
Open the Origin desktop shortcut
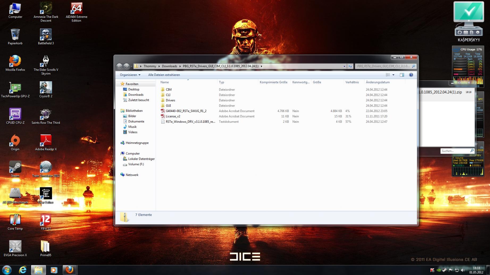point(15,143)
